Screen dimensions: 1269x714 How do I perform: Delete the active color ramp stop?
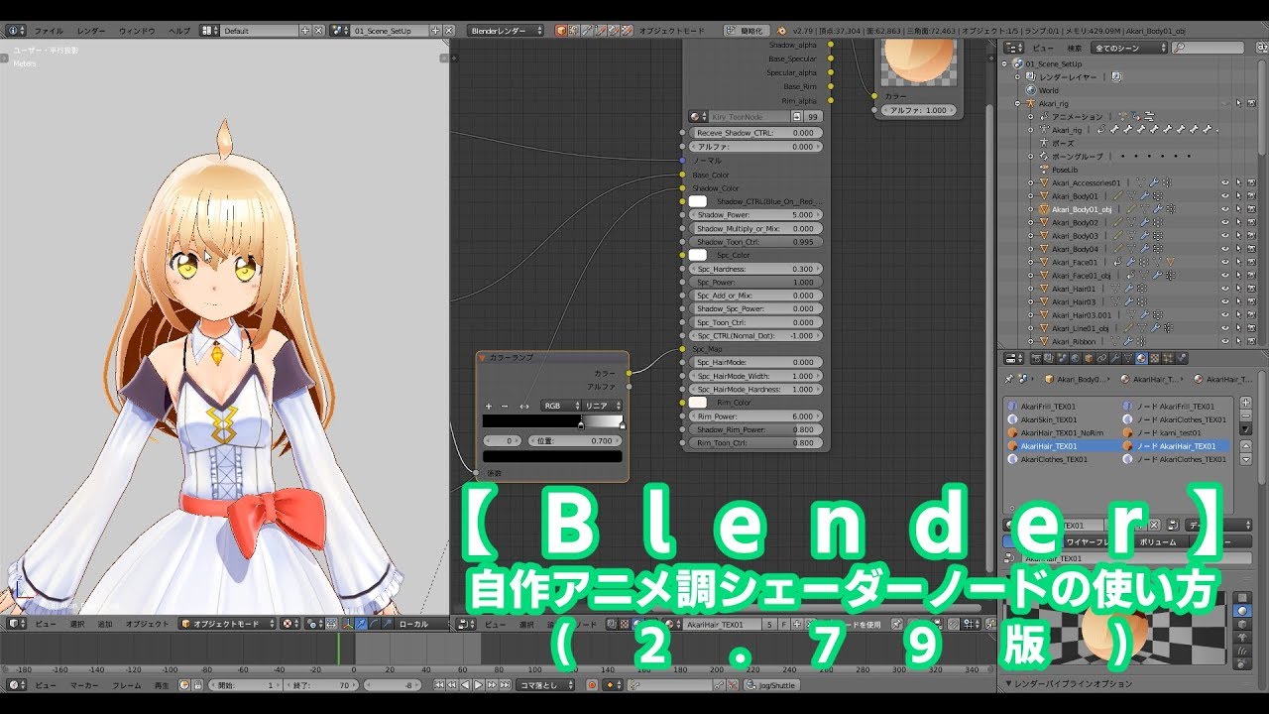[505, 407]
